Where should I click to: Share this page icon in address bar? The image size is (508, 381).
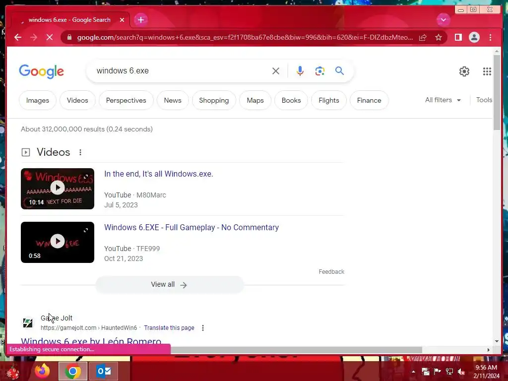click(423, 37)
